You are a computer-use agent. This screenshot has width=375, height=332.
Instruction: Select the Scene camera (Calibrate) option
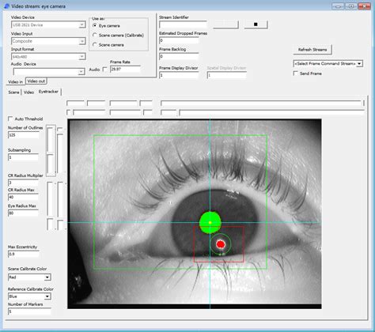[95, 35]
